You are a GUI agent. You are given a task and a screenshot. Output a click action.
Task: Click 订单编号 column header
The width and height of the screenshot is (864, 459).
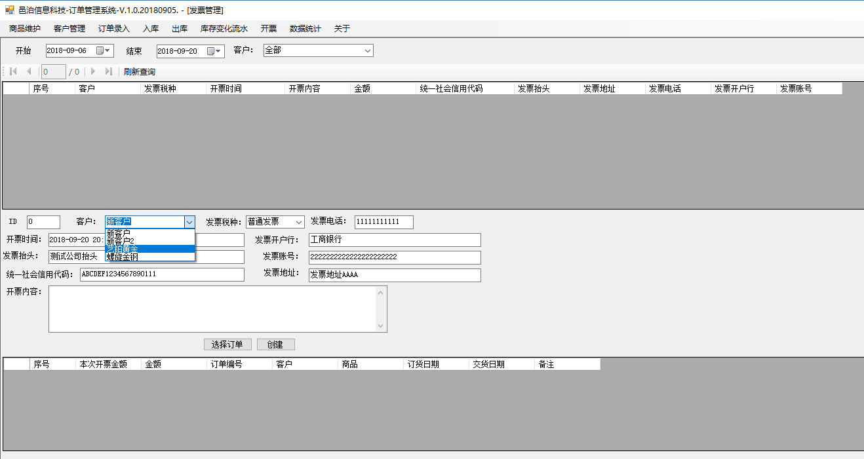coord(239,364)
